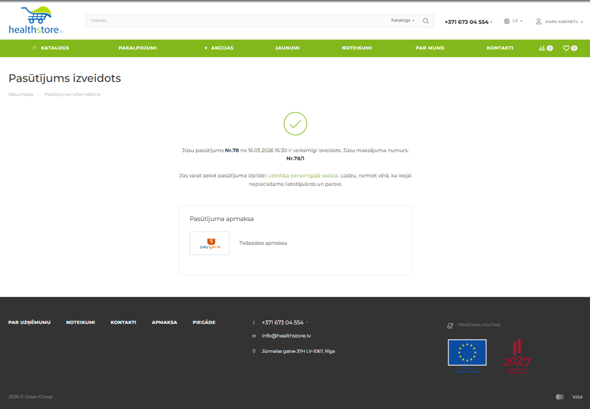Viewport: 590px width, 409px height.
Task: Open Kontakti in the green navigation bar
Action: point(499,48)
